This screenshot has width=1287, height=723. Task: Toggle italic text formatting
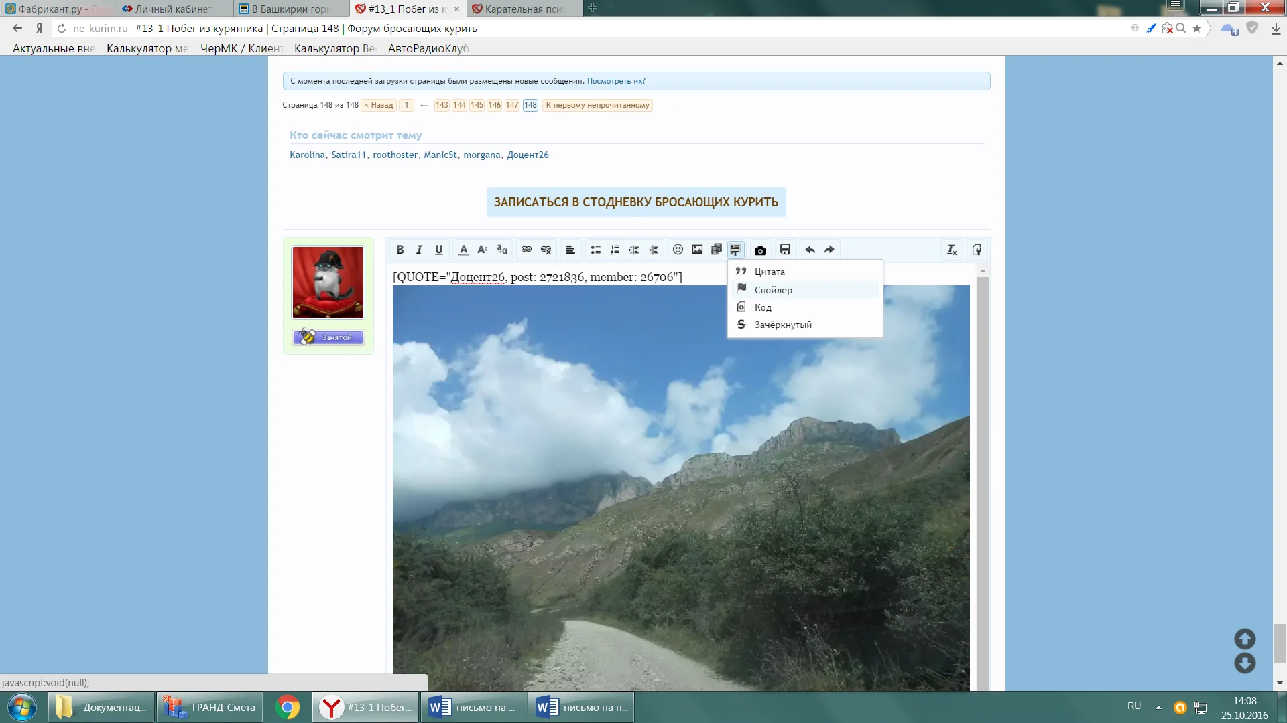click(x=420, y=250)
